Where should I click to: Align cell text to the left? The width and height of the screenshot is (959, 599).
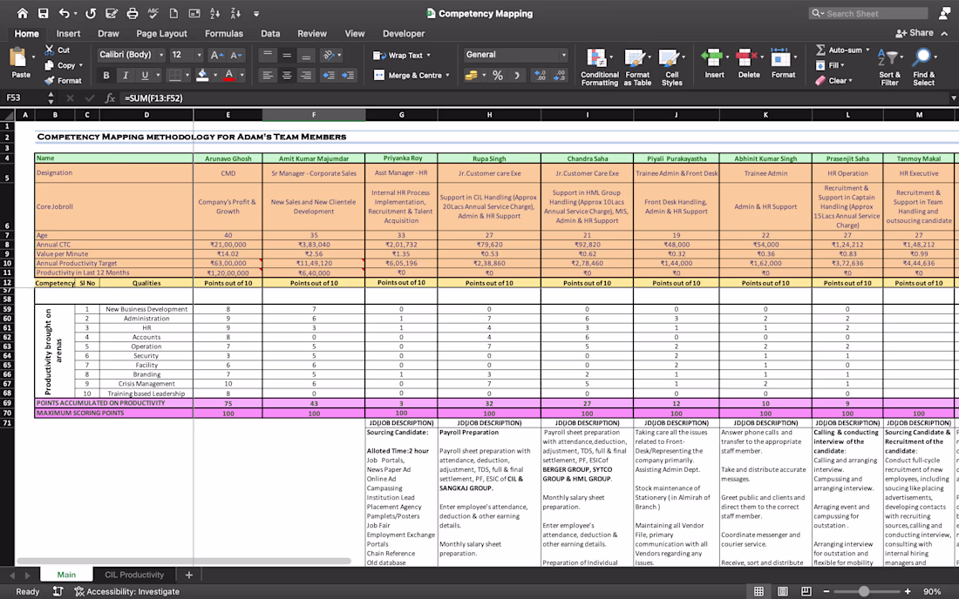pos(267,75)
